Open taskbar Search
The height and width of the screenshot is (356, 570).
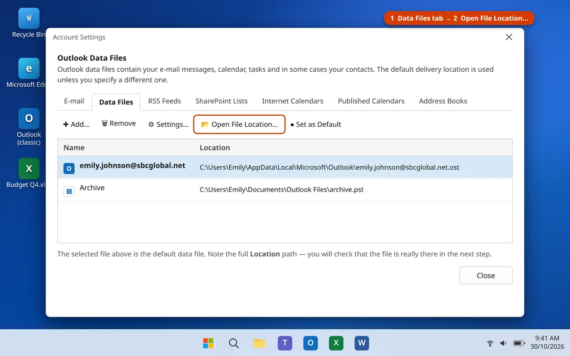point(234,343)
